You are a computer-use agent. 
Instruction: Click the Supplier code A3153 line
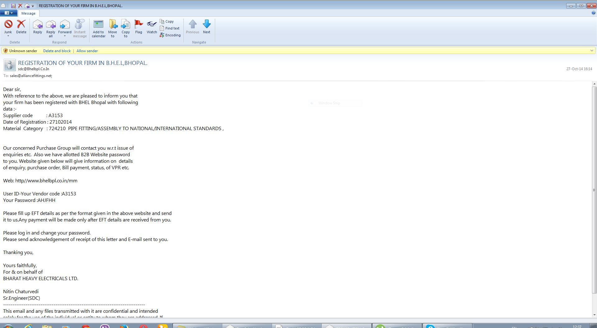click(x=33, y=116)
